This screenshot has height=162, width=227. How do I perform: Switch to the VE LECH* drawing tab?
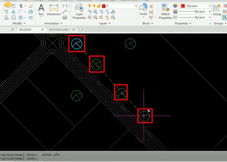point(25,30)
